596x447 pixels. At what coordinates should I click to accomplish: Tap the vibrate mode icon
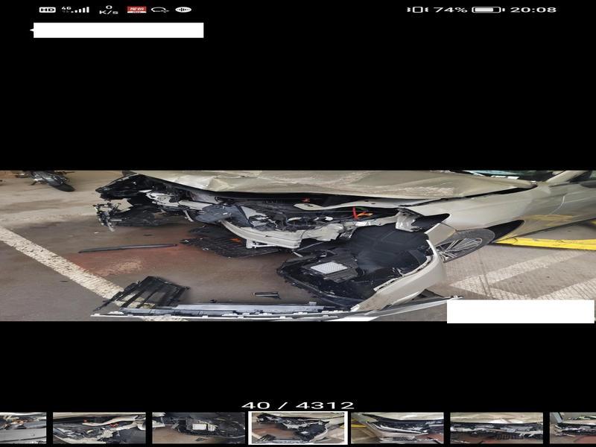(x=417, y=10)
